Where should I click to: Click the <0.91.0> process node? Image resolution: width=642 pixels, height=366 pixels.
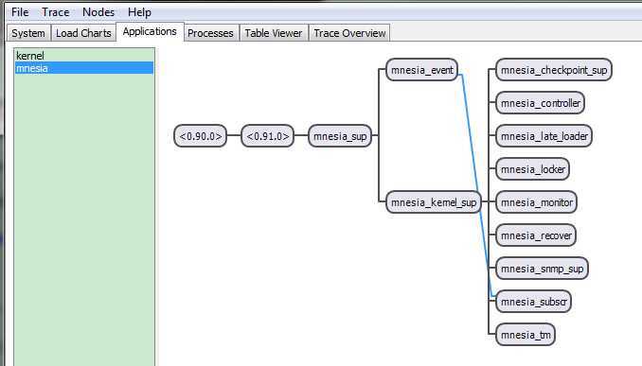[267, 136]
